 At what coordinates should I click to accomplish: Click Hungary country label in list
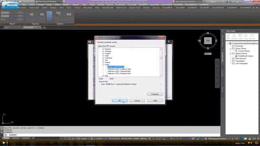coord(108,52)
